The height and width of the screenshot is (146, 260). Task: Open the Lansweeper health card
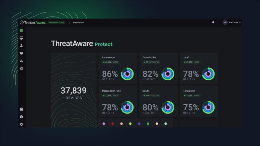point(118,68)
